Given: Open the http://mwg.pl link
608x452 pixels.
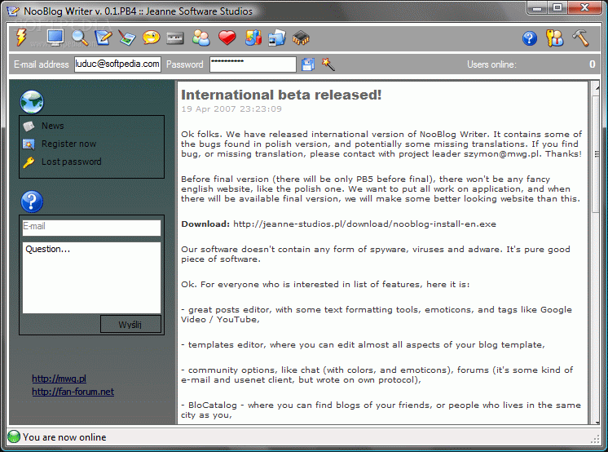Looking at the screenshot, I should (x=59, y=379).
